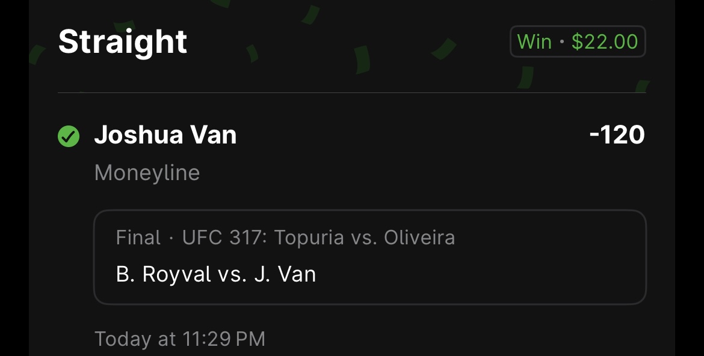Select the Straight bet type heading

click(123, 41)
